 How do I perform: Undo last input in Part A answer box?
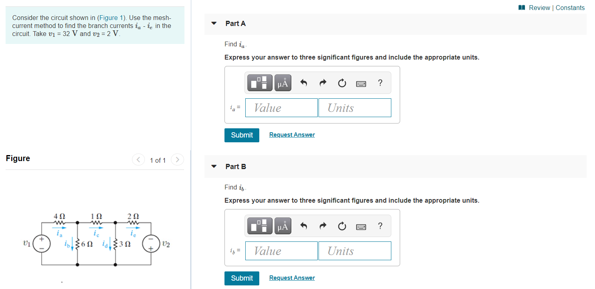[x=303, y=83]
